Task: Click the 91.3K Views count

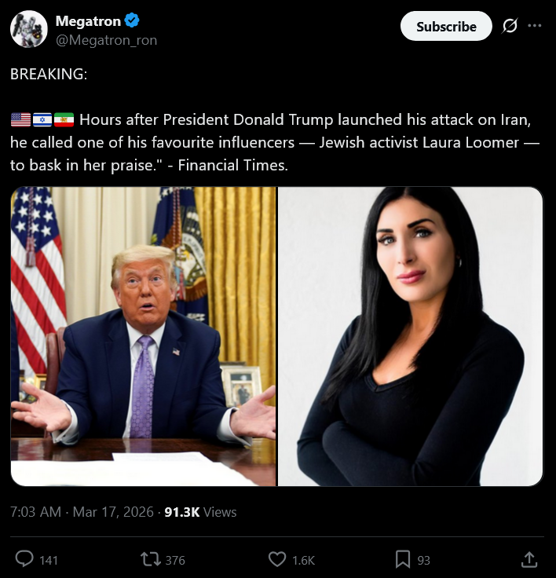Action: point(200,512)
